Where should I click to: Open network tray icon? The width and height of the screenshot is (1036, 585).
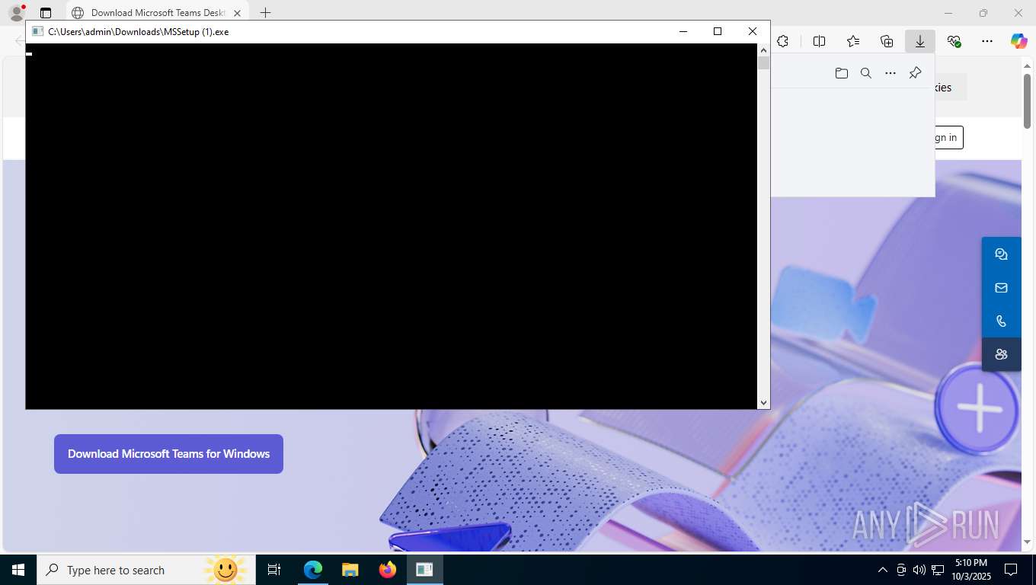[x=937, y=570]
